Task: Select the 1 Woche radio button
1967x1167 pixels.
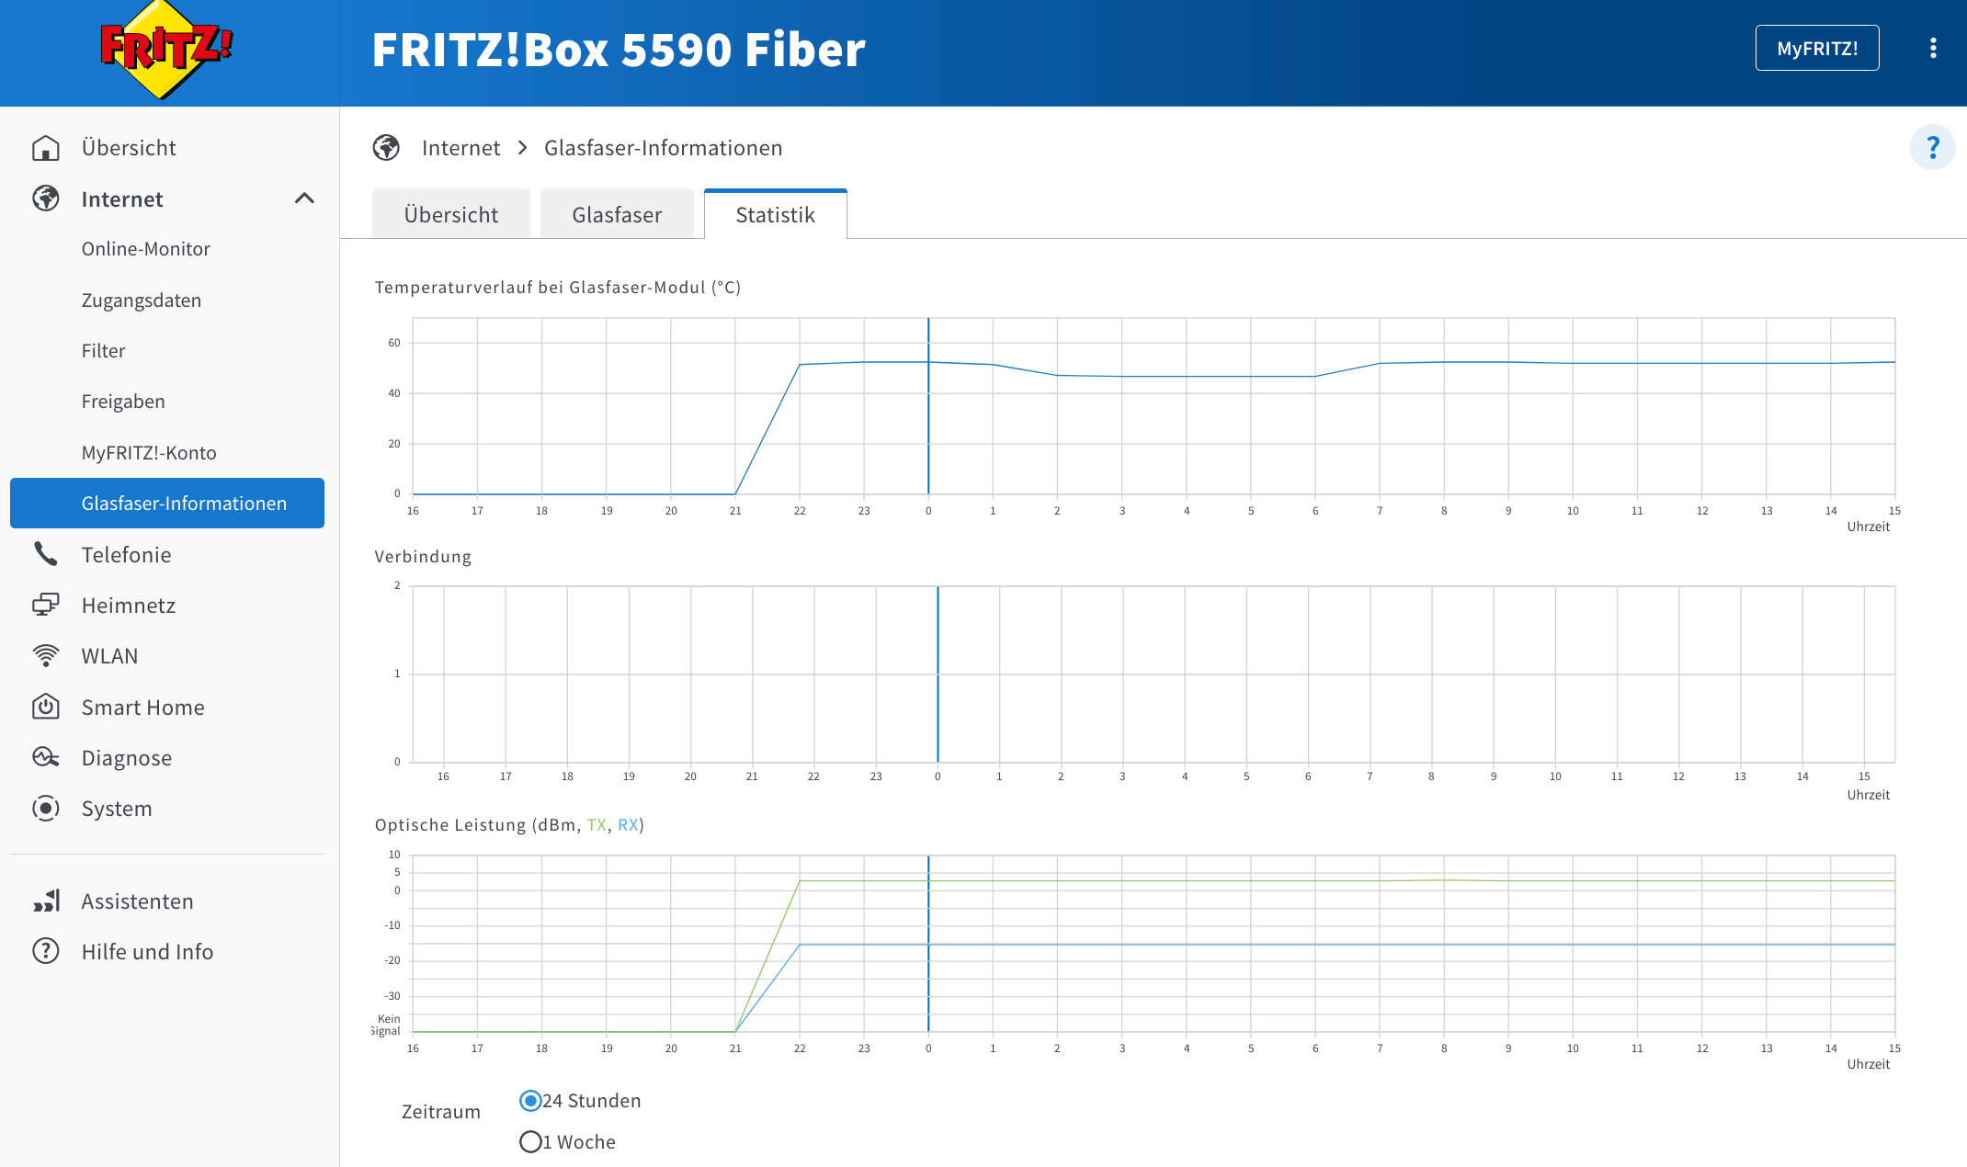Action: click(530, 1142)
